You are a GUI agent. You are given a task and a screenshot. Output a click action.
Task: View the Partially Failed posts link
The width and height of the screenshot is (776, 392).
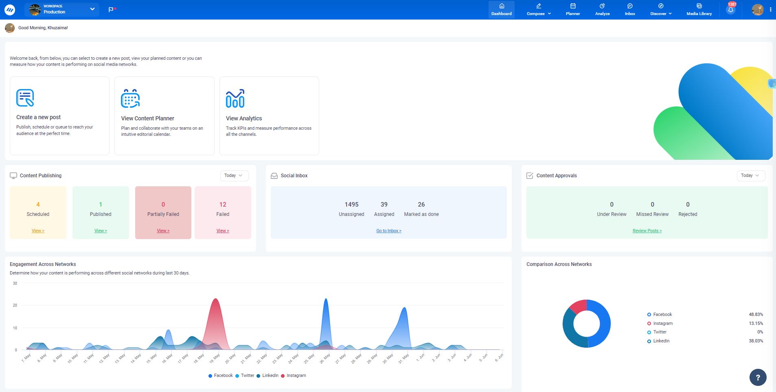(x=163, y=231)
